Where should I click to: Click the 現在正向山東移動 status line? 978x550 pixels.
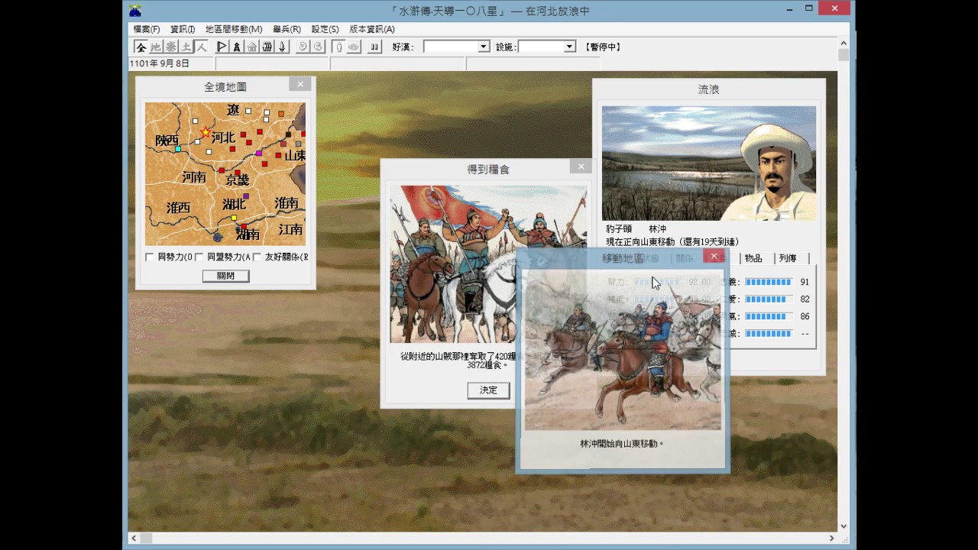672,241
